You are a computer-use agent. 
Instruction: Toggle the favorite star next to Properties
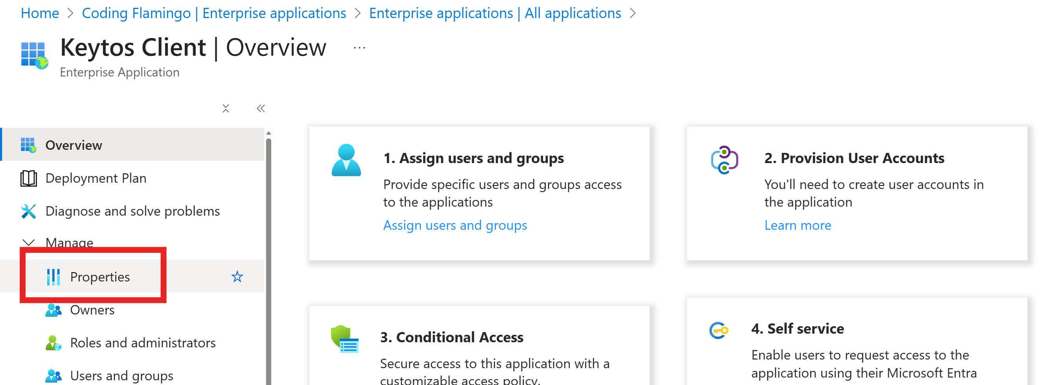237,276
